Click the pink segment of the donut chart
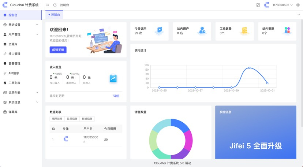 (x=188, y=140)
